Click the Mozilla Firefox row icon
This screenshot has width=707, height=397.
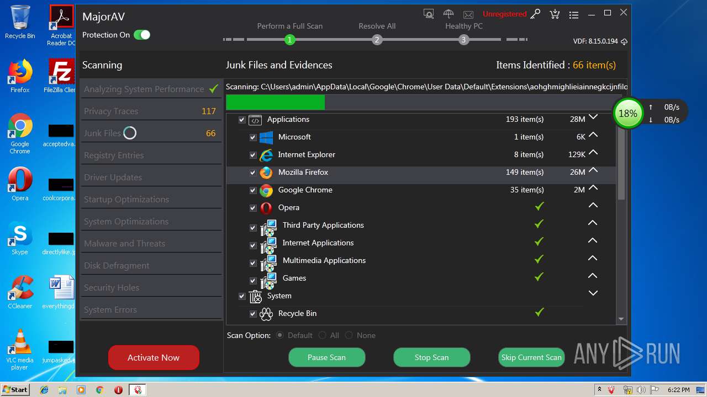(266, 173)
